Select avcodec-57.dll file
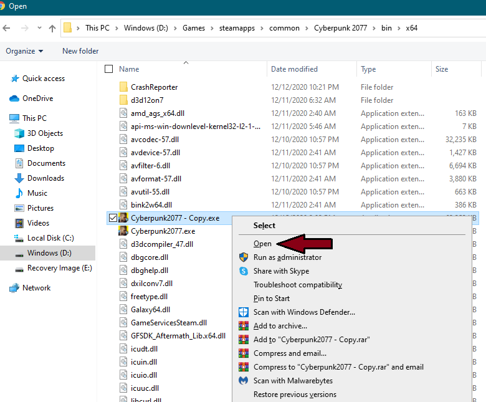 [x=155, y=140]
